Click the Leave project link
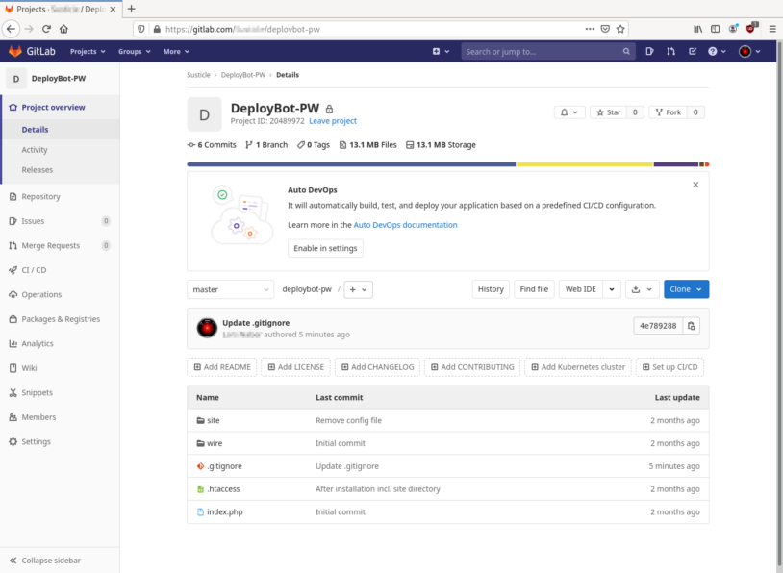The height and width of the screenshot is (573, 783). tap(333, 121)
